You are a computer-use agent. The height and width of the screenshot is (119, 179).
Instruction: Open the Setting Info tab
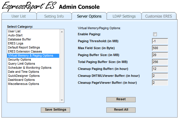54,16
